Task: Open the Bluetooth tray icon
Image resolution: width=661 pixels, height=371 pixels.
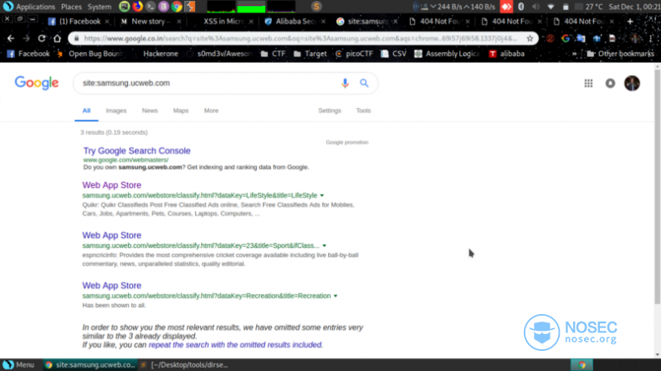Action: pos(521,7)
